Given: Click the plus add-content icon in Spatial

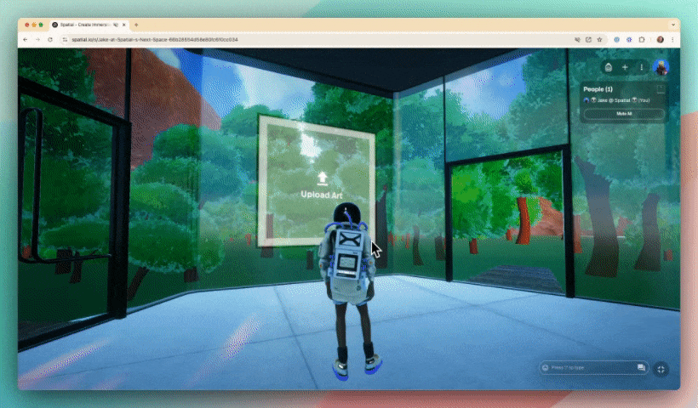Looking at the screenshot, I should (x=625, y=67).
